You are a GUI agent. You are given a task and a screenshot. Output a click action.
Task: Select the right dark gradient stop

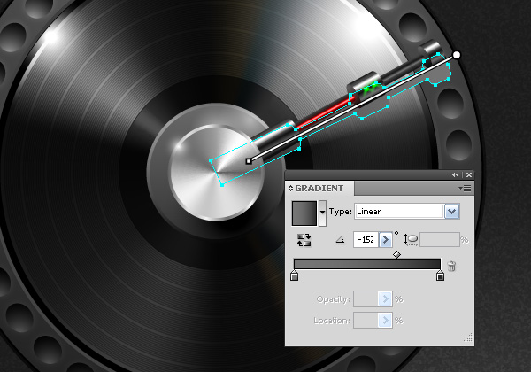coord(440,275)
